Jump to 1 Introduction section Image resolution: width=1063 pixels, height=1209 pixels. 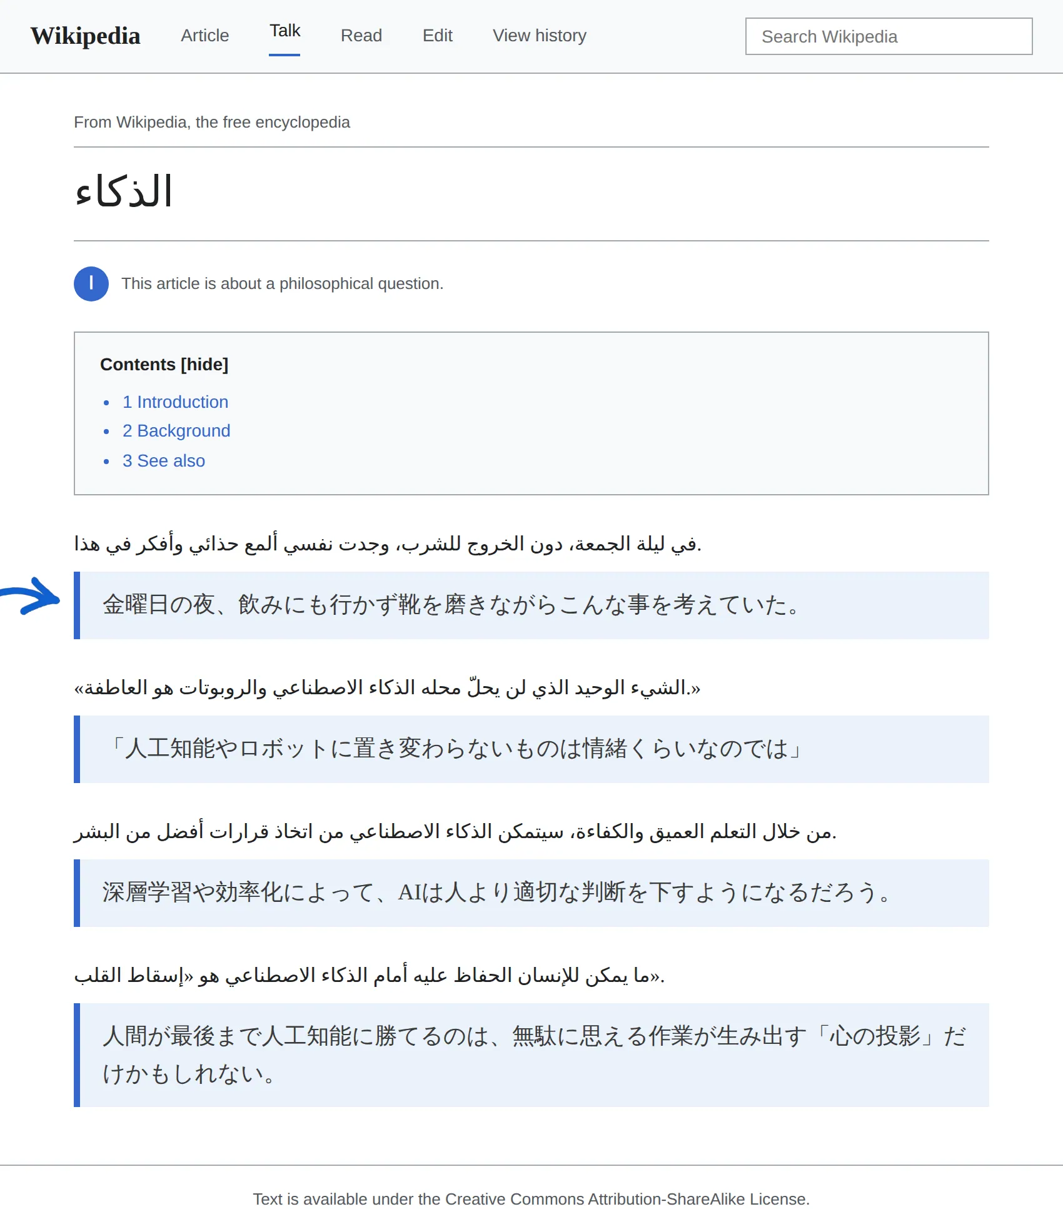pos(175,402)
